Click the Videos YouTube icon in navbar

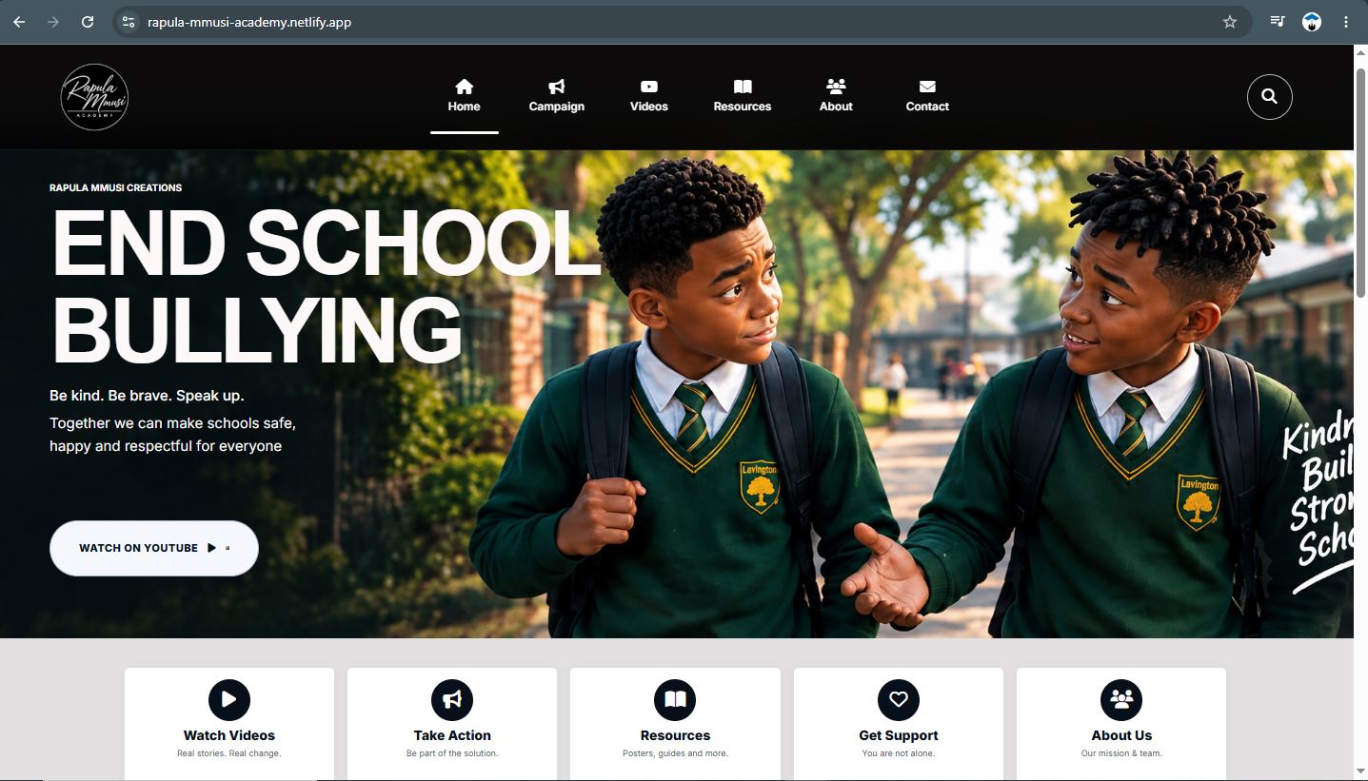649,87
